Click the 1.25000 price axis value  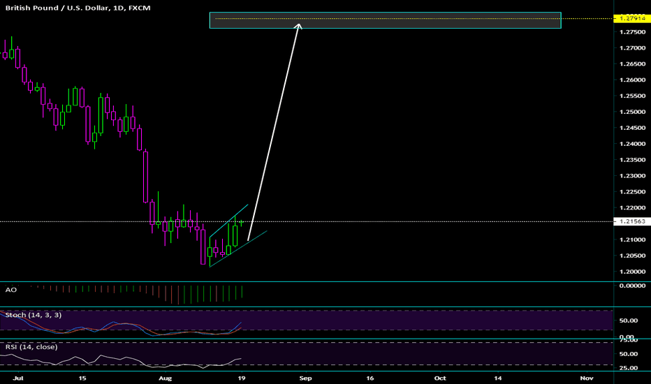click(632, 112)
